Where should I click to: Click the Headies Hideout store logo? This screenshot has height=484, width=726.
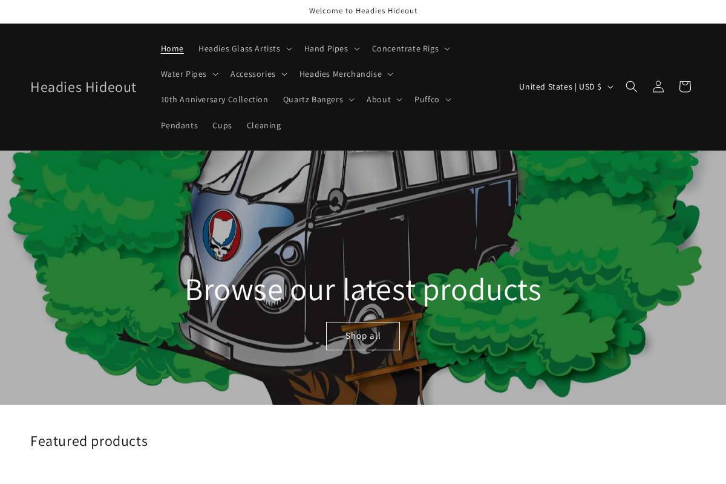point(83,87)
